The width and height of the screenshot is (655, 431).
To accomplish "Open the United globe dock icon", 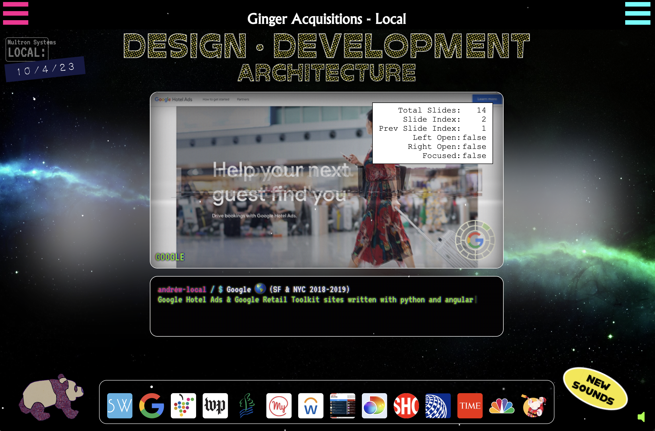I will [x=438, y=406].
